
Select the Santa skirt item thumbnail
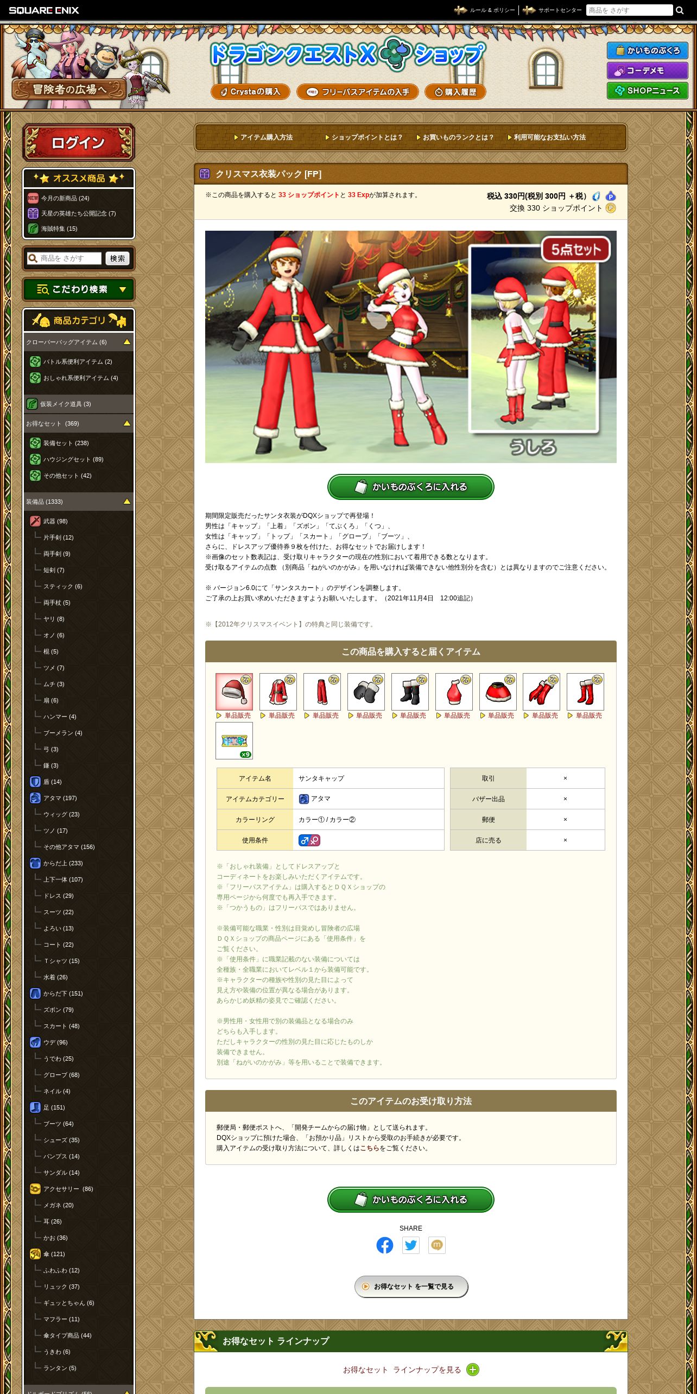498,692
